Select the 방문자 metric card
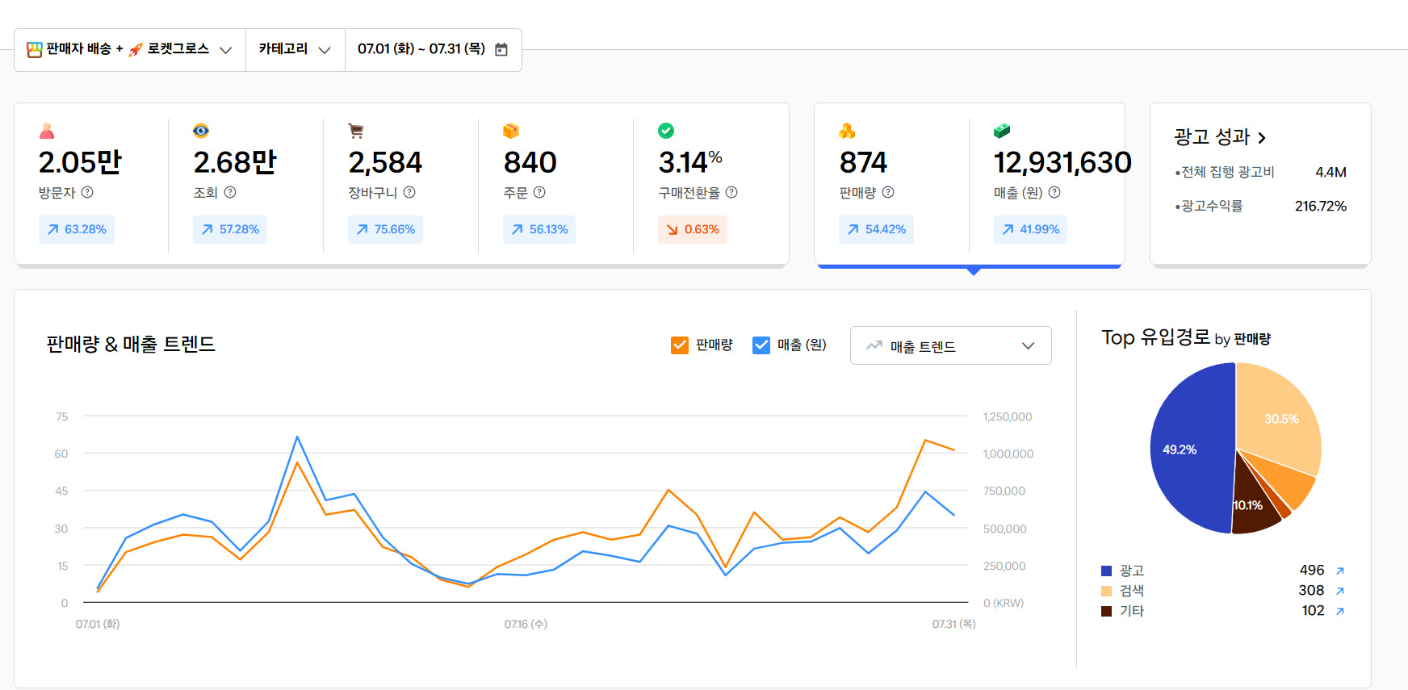The width and height of the screenshot is (1408, 690). point(90,184)
